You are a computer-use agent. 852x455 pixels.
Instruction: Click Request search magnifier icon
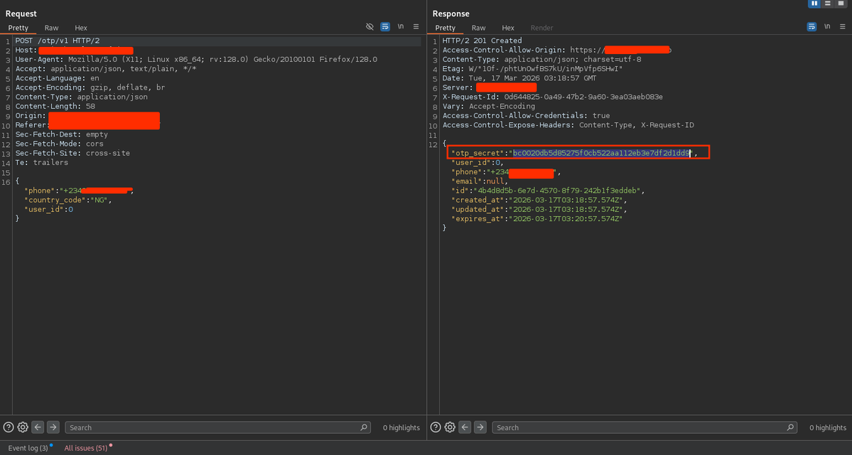(364, 427)
